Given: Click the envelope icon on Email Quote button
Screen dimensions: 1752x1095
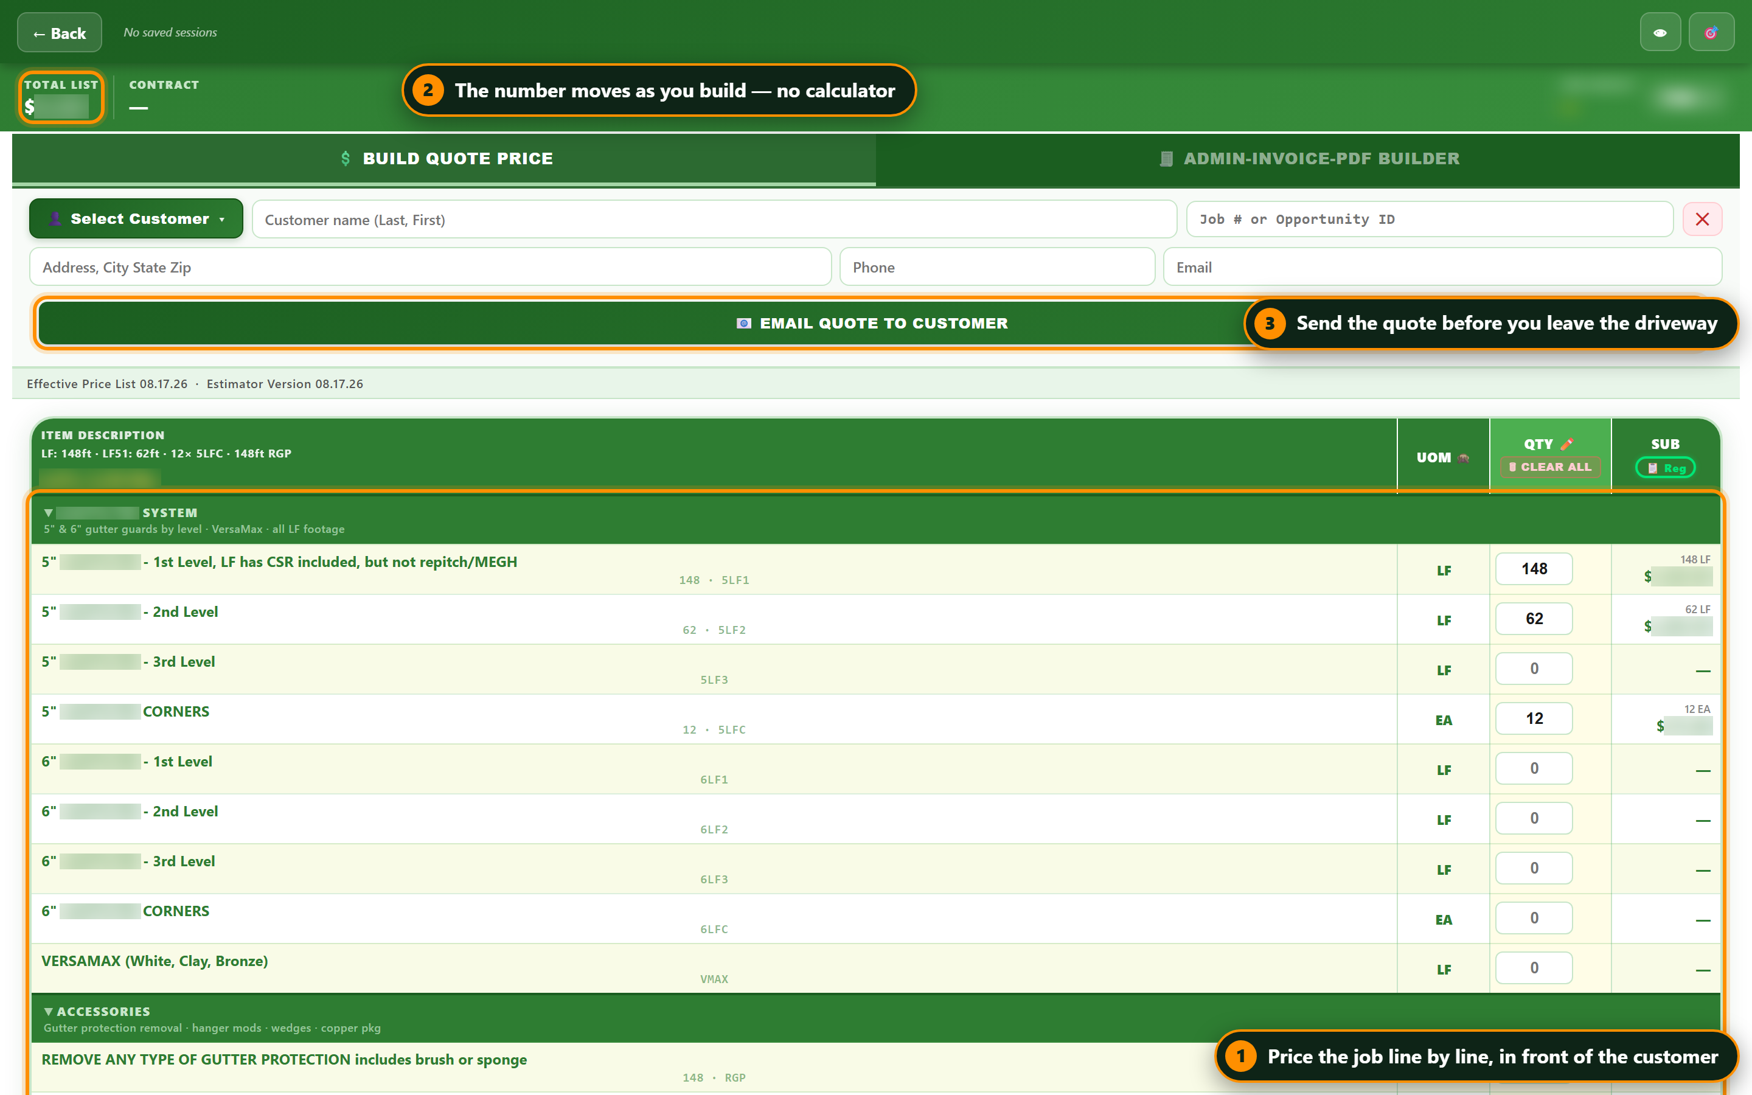Looking at the screenshot, I should point(743,324).
